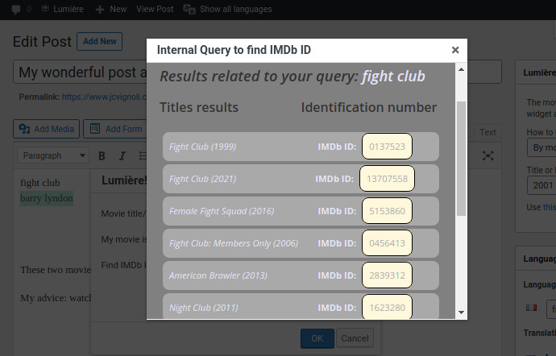This screenshot has height=356, width=556.
Task: Click Fight Club: Members Only (2006) title
Action: click(234, 243)
